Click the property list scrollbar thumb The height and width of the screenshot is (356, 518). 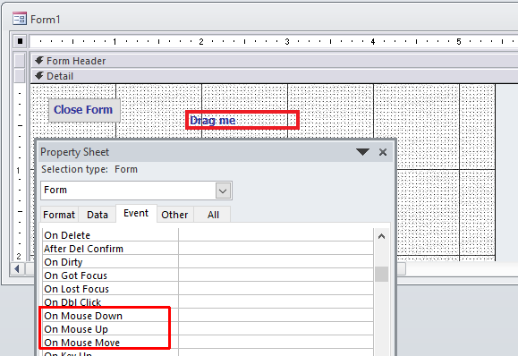381,274
